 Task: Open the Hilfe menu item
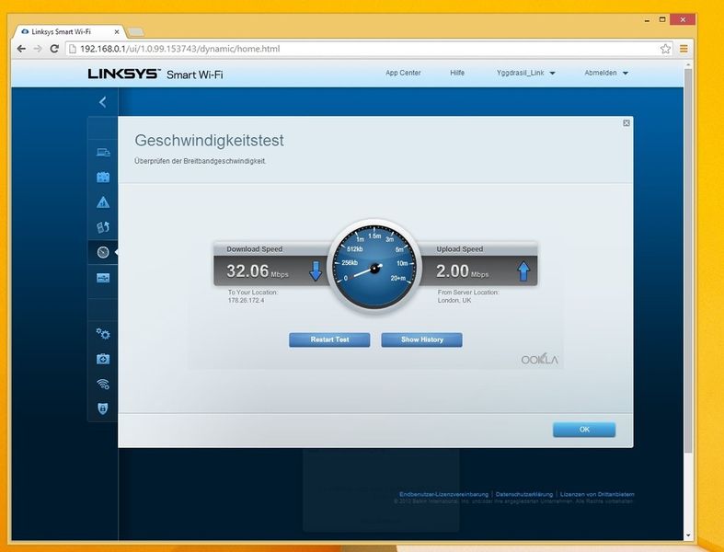457,73
